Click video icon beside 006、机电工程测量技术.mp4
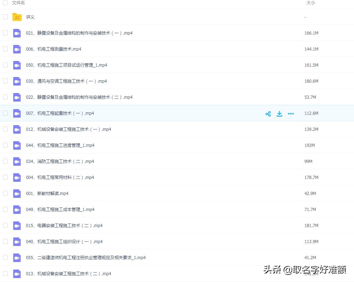The width and height of the screenshot is (354, 282). [17, 49]
